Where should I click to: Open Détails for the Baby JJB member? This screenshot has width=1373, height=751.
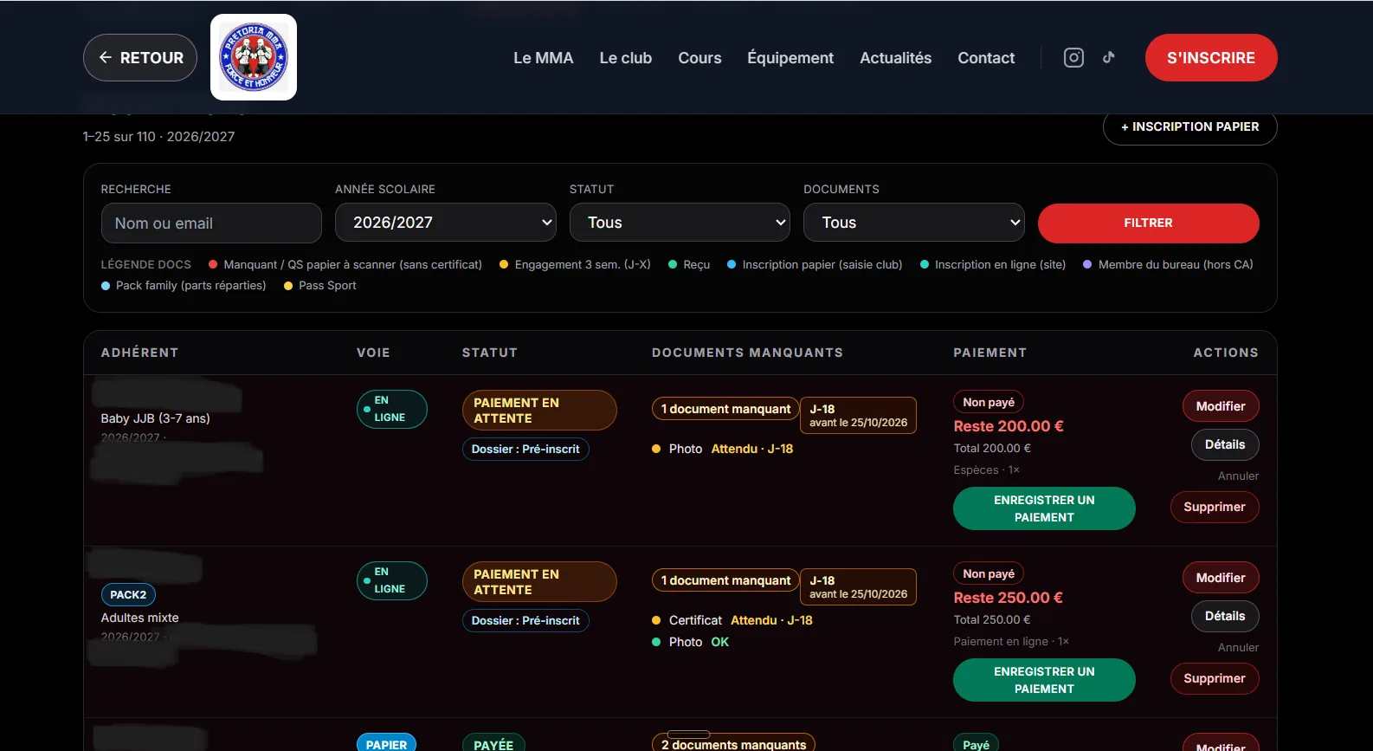click(1225, 444)
